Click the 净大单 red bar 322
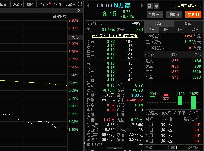 click(x=166, y=95)
